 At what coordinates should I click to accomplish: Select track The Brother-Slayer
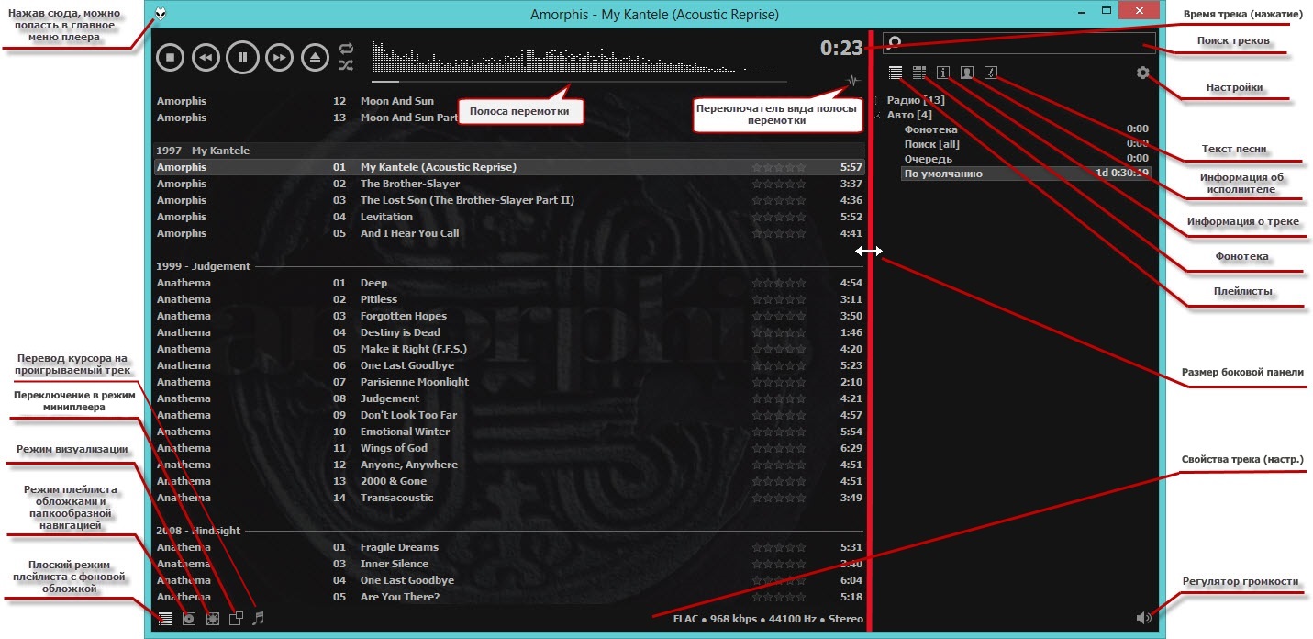509,184
